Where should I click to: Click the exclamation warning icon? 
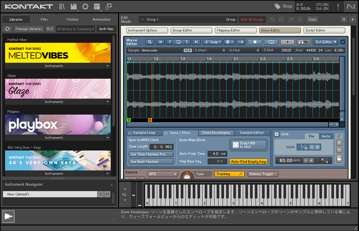click(x=338, y=6)
